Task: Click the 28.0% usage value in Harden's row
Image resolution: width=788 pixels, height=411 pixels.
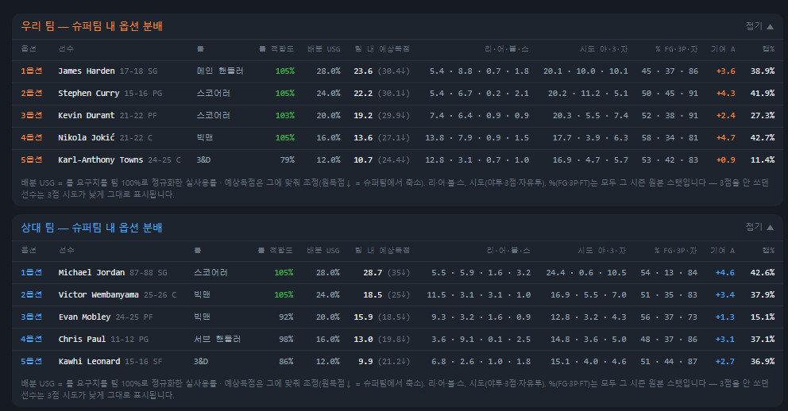Action: click(329, 71)
